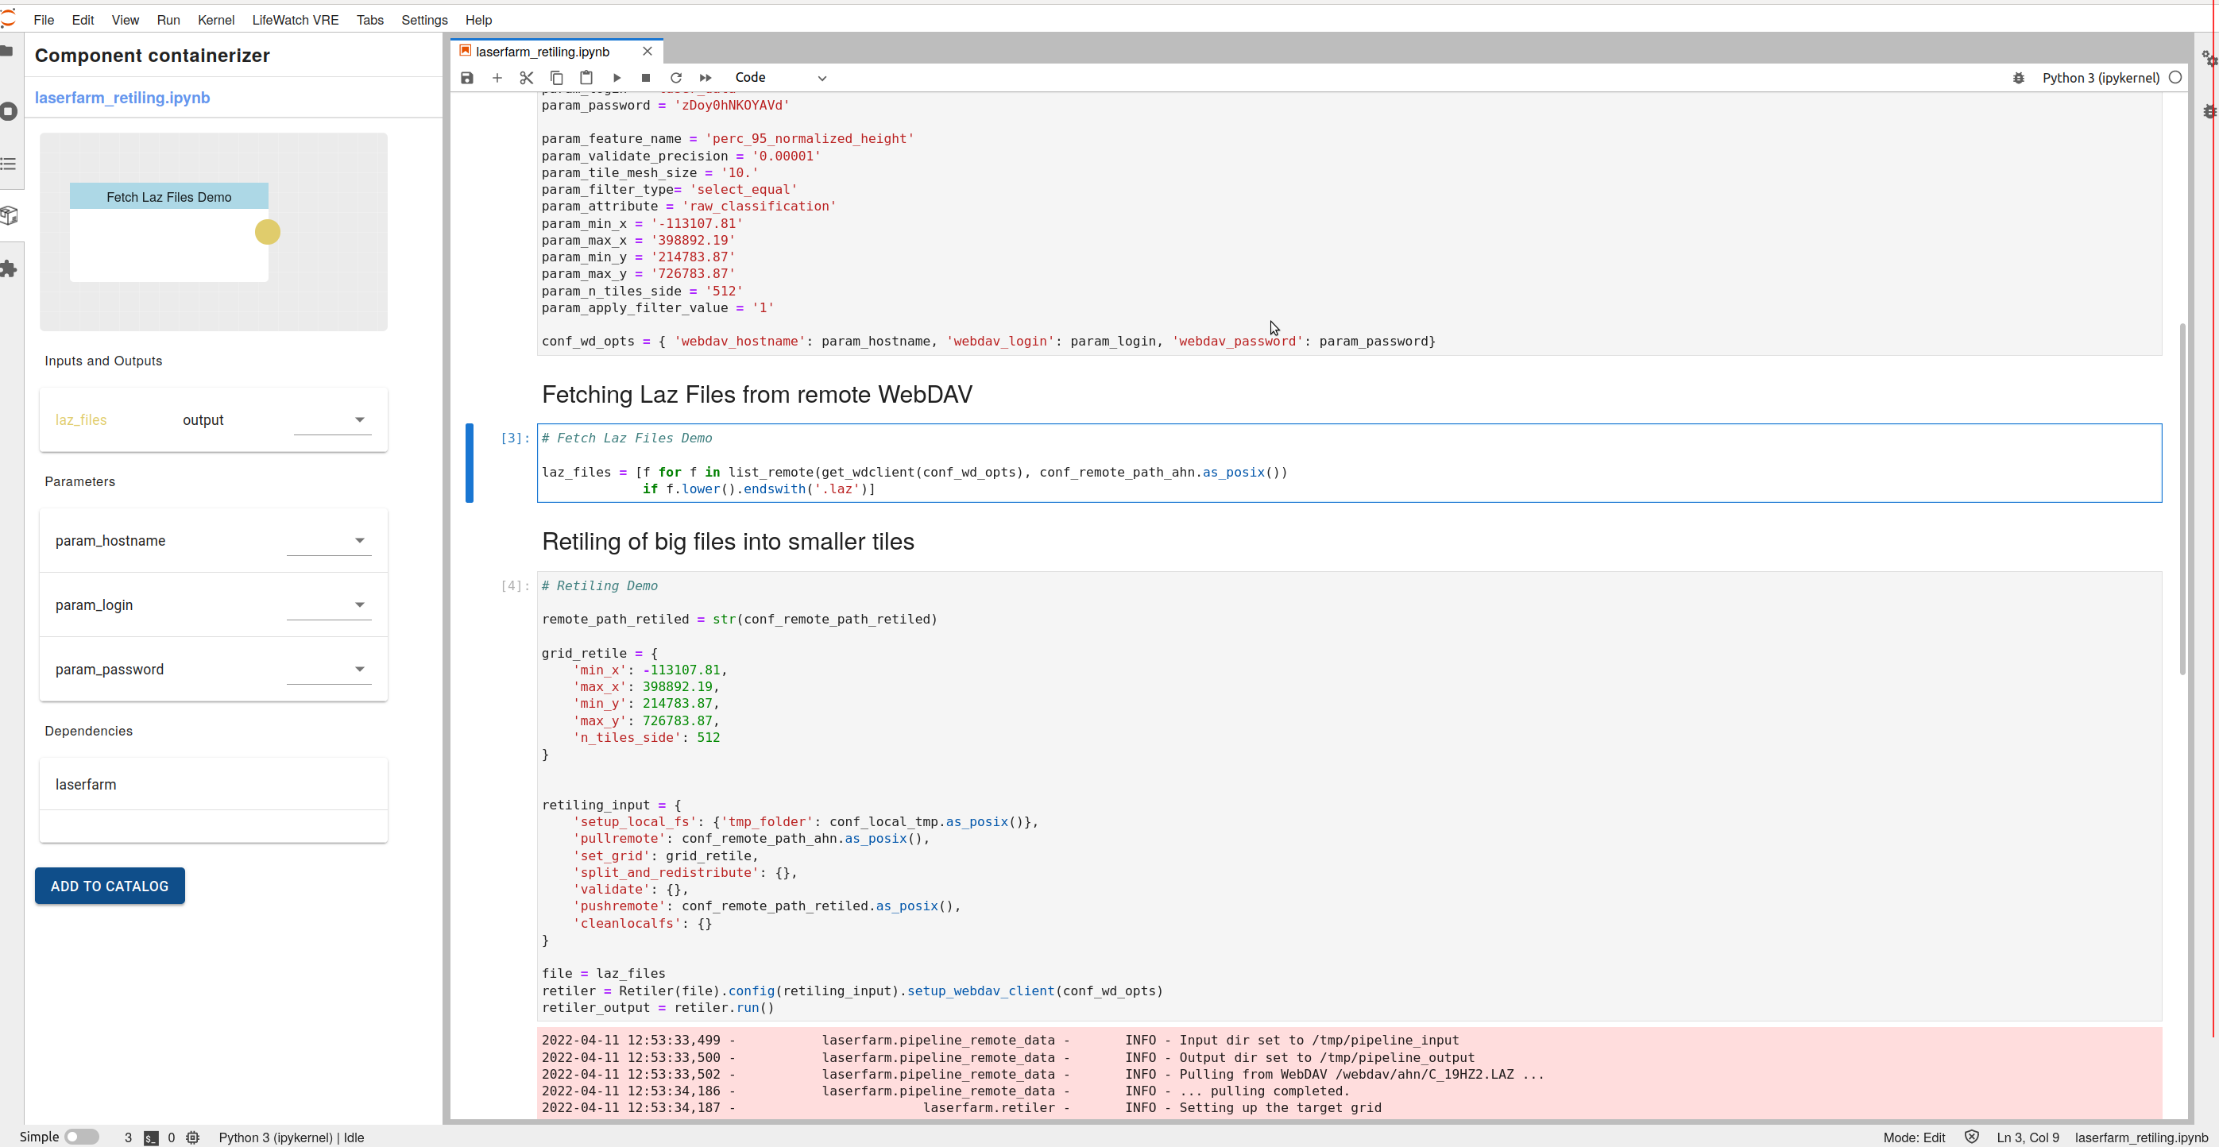Open the Kernel menu
2219x1147 pixels.
pyautogui.click(x=216, y=20)
